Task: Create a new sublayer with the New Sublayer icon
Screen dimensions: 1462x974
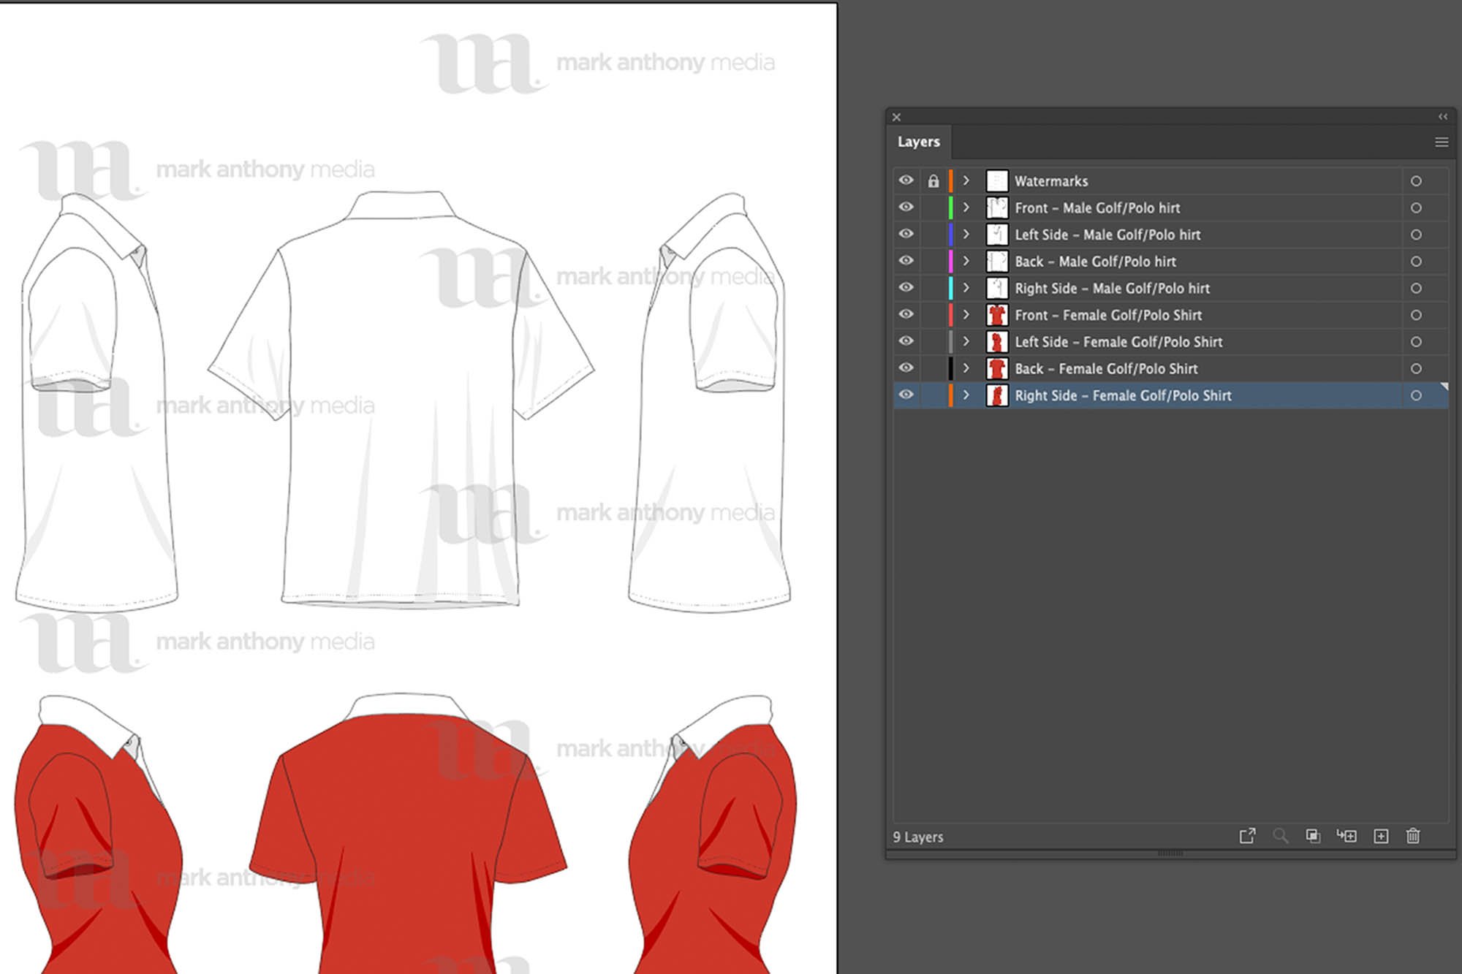Action: 1347,836
